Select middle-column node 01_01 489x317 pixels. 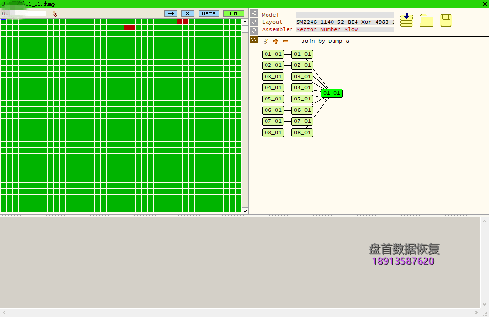(303, 54)
